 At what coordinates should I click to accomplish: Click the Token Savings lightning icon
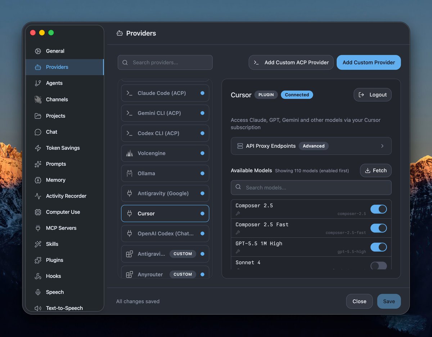point(38,148)
